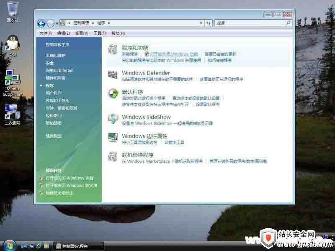
Task: Click the 联机获得程序 icon
Action: (x=113, y=157)
